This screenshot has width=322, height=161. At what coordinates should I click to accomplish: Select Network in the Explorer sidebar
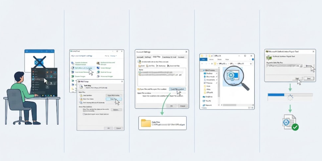coord(207,105)
